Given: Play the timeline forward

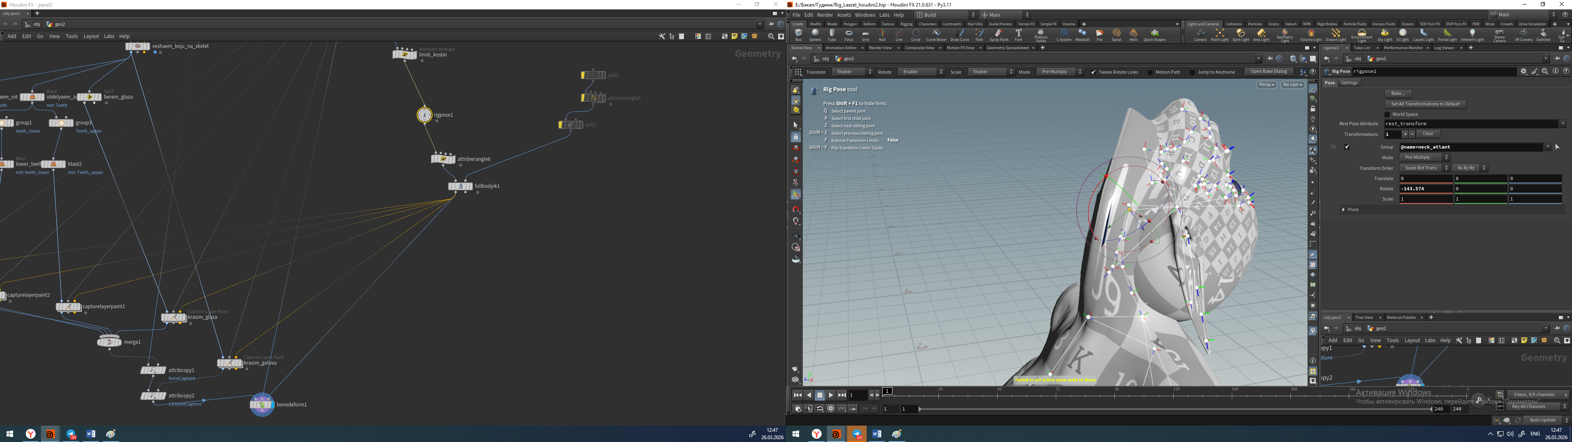Looking at the screenshot, I should [831, 395].
